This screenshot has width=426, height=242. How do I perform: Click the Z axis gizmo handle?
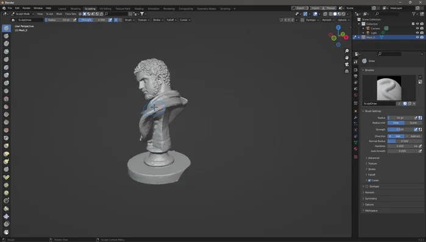[x=338, y=27]
